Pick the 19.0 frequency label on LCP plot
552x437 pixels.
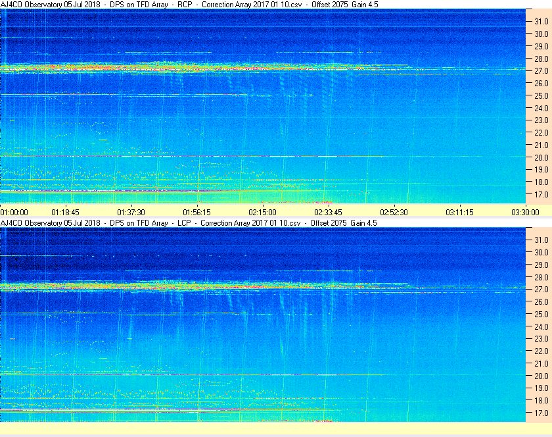[541, 388]
